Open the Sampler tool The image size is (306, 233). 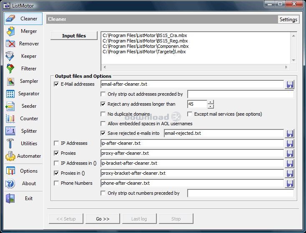click(23, 81)
